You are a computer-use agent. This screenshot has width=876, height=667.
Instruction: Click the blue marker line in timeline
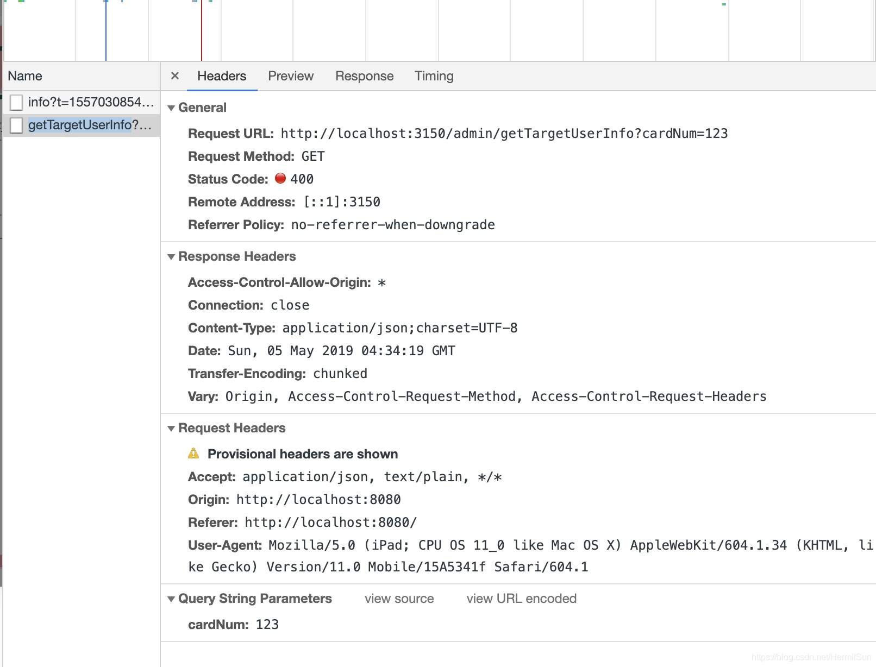(106, 30)
